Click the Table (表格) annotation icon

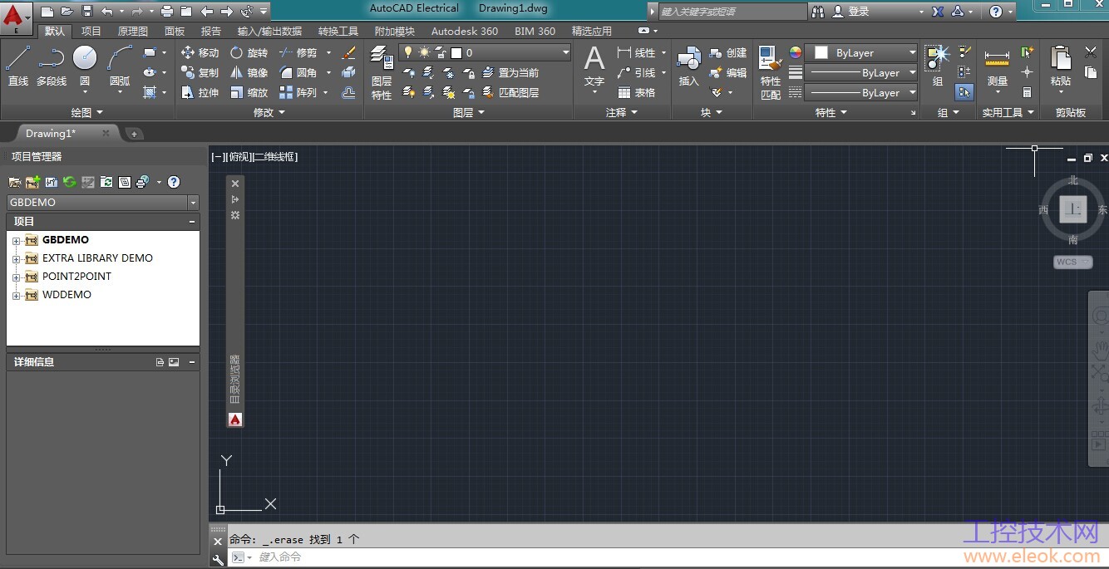[637, 92]
